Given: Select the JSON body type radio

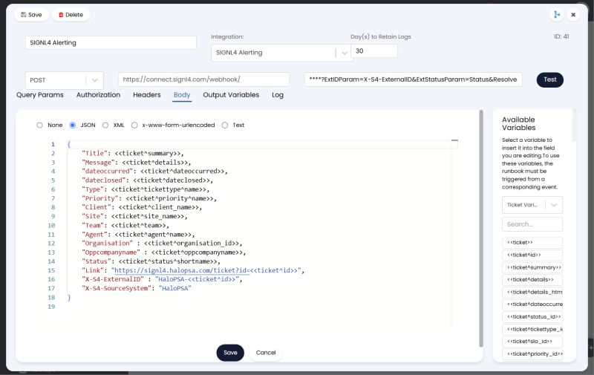Looking at the screenshot, I should [72, 125].
